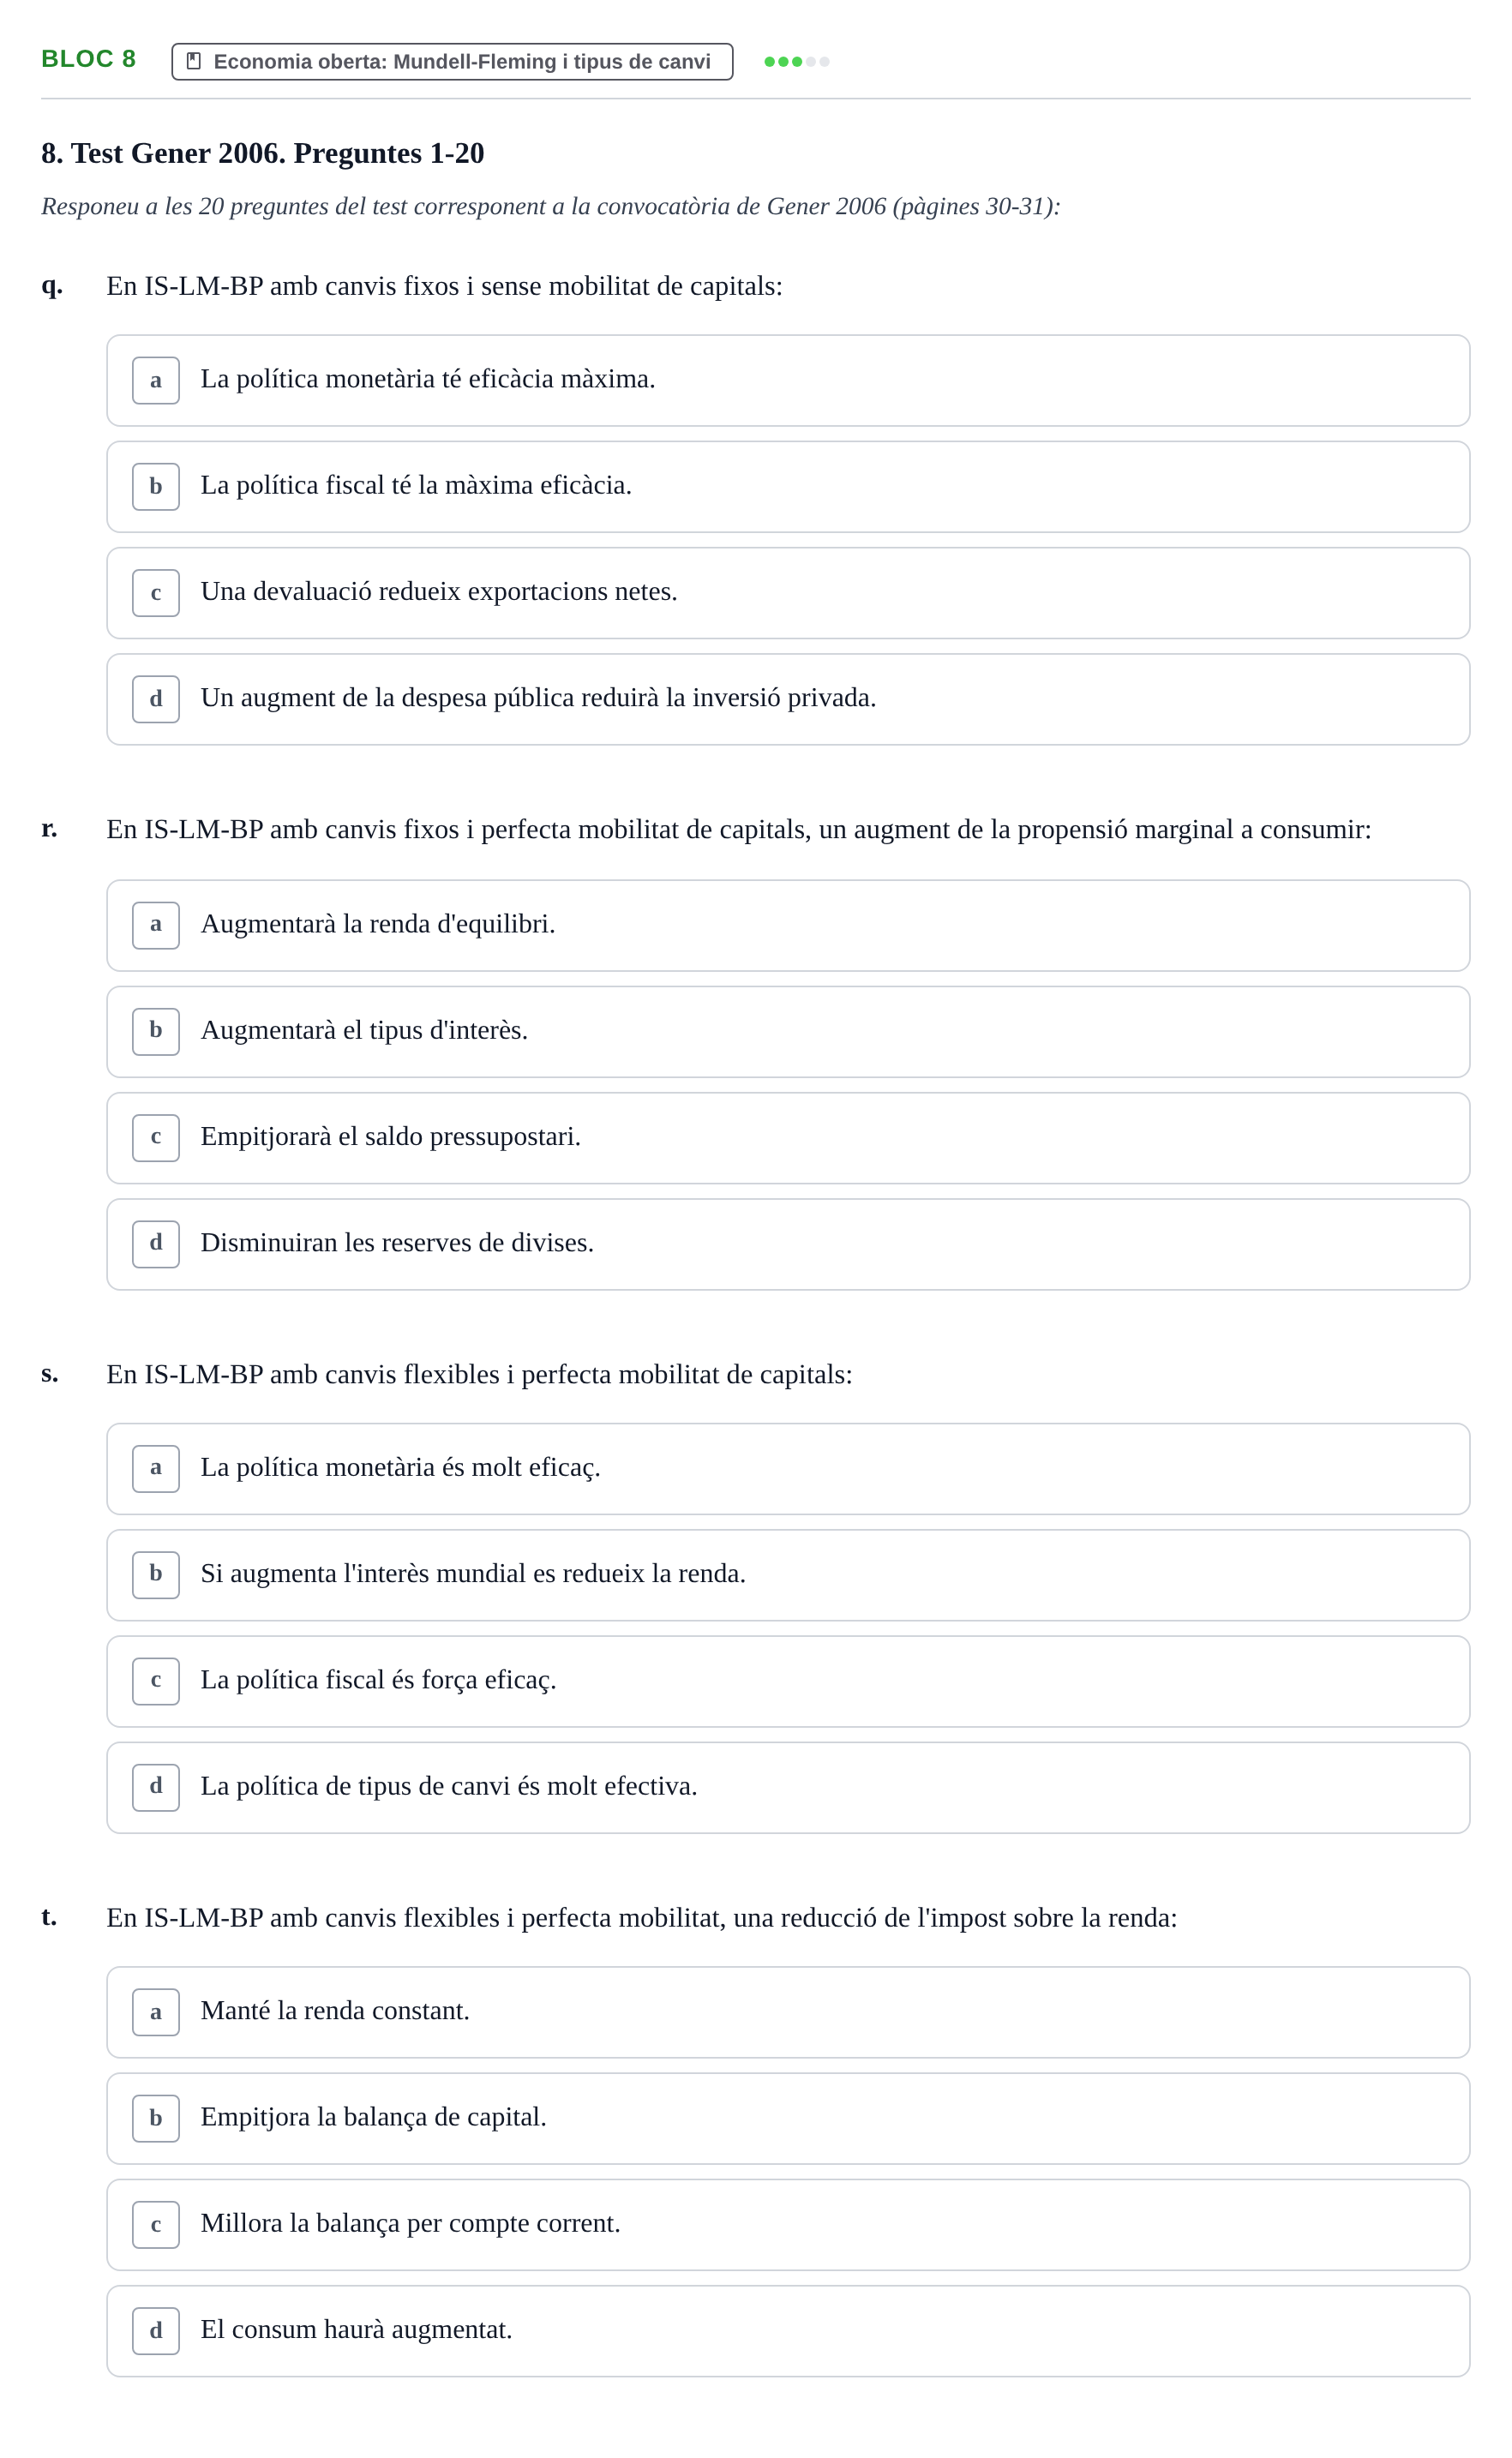Click the 'a' letter box for 'política monetària és molt eficaç'
The height and width of the screenshot is (2458, 1512).
tap(156, 1468)
